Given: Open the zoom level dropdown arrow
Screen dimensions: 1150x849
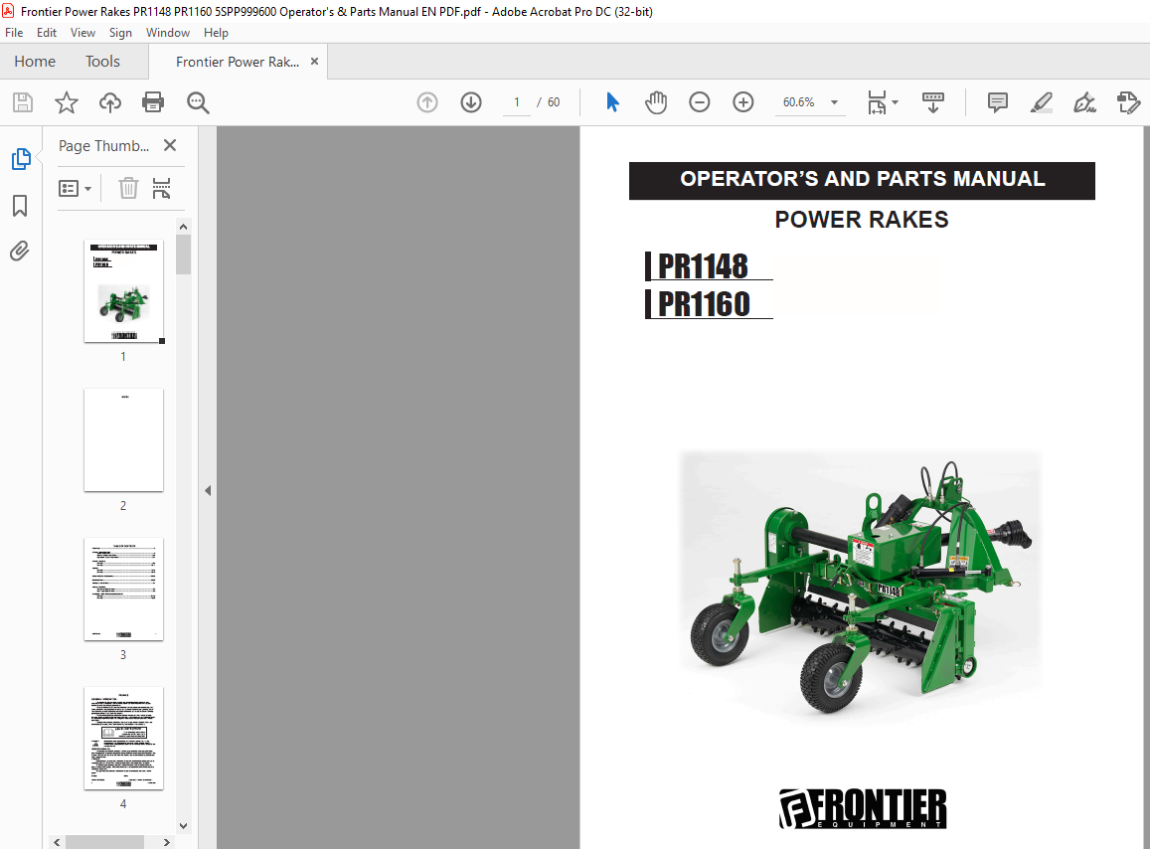Looking at the screenshot, I should (834, 102).
